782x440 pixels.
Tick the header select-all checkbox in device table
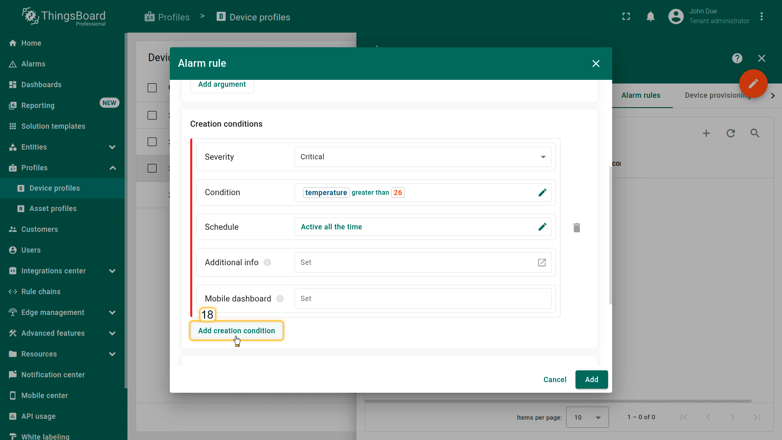[152, 88]
